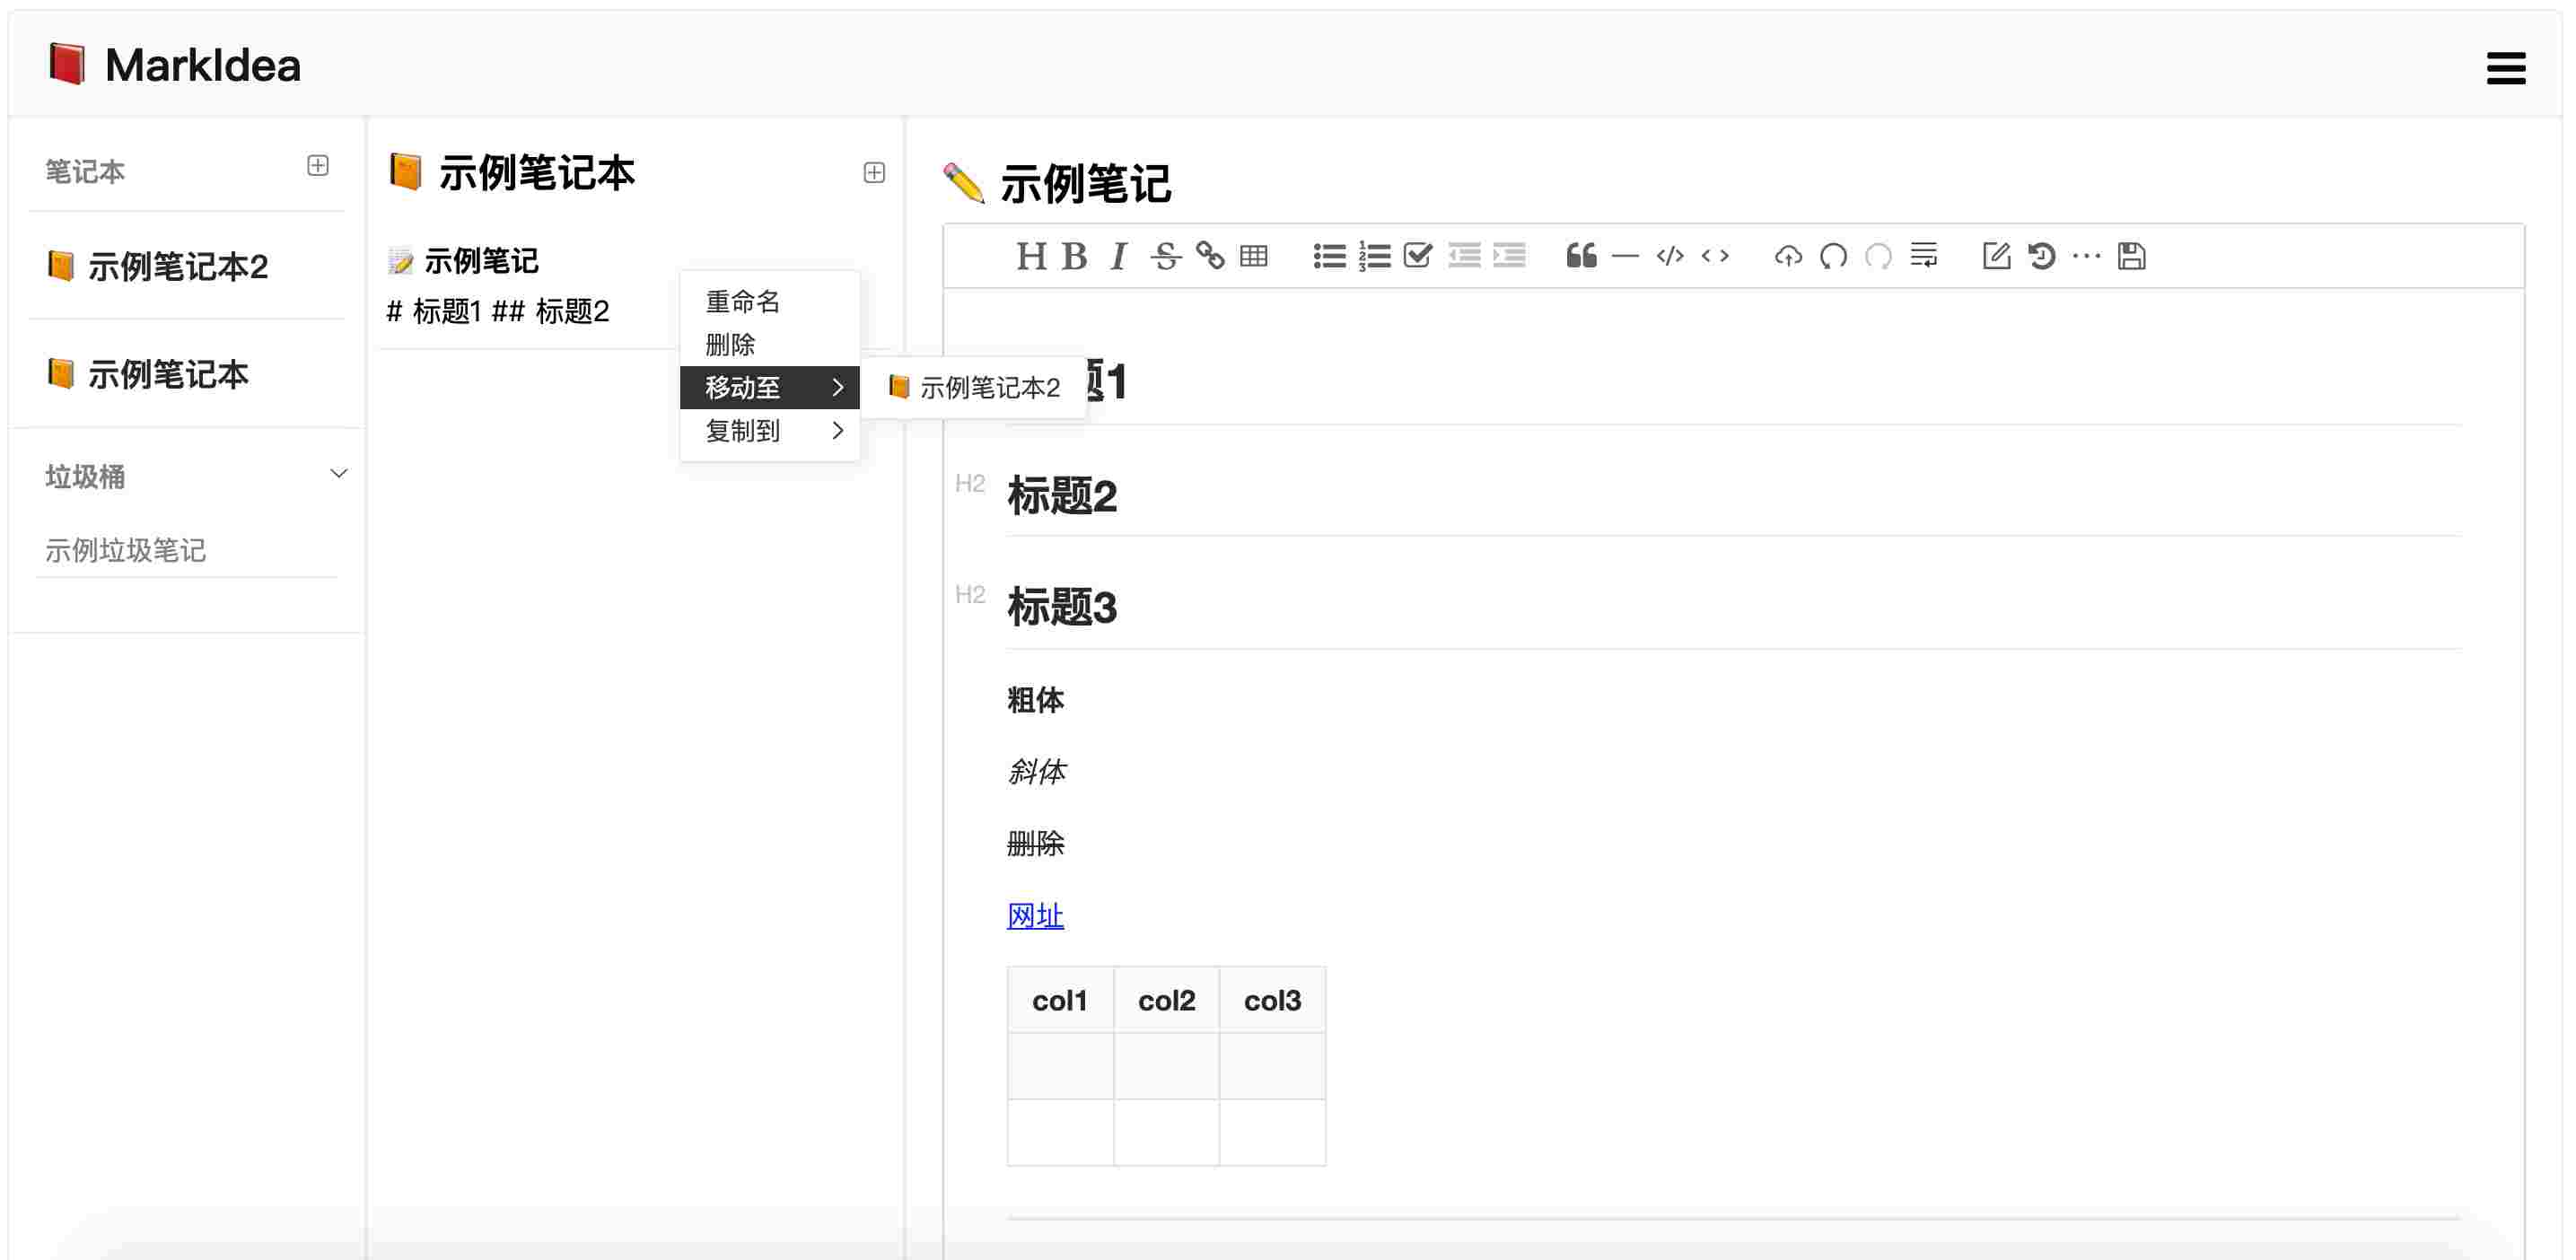Undo the last edit
The height and width of the screenshot is (1260, 2576).
pos(1833,257)
